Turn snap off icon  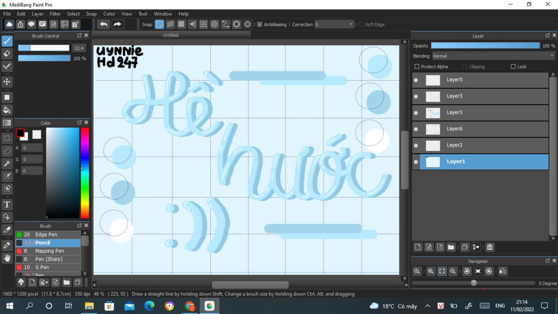click(160, 24)
